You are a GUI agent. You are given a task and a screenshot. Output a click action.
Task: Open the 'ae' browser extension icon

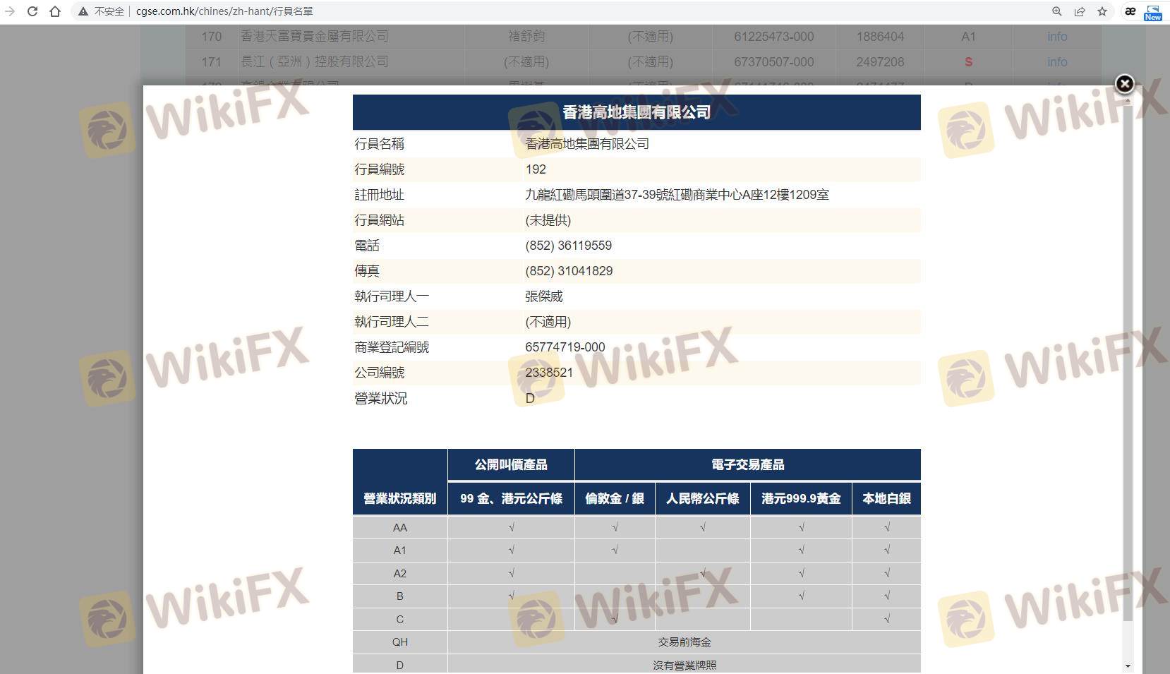point(1130,11)
